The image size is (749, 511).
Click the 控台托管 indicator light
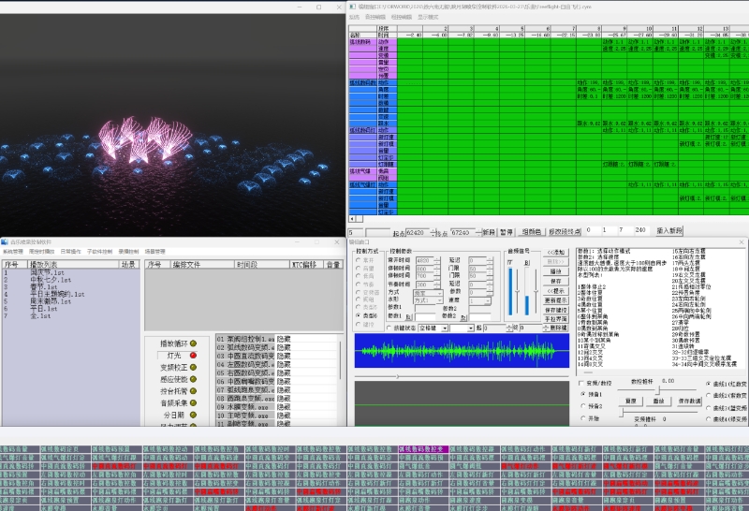193,392
